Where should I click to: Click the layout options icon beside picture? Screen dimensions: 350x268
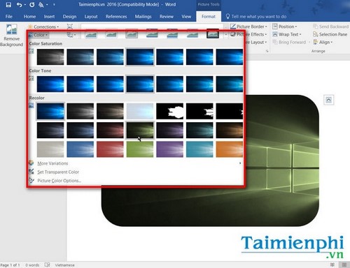(x=328, y=100)
